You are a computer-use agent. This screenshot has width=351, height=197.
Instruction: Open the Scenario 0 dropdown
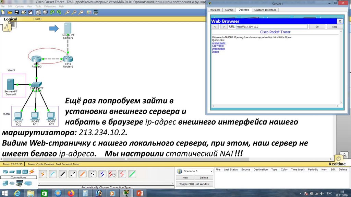[x=198, y=171]
